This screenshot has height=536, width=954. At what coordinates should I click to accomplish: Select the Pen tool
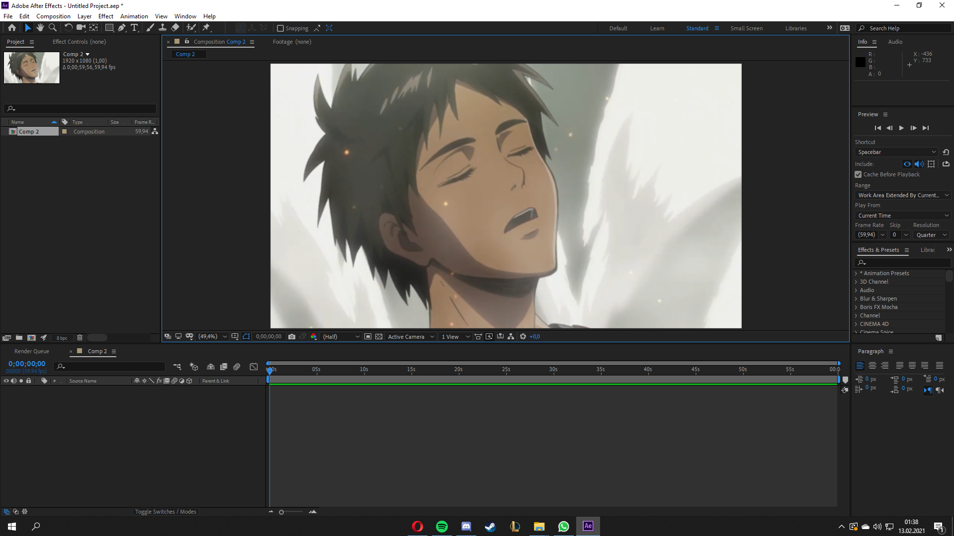(x=122, y=28)
